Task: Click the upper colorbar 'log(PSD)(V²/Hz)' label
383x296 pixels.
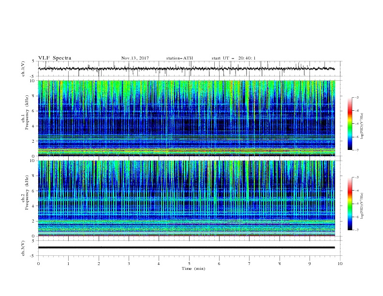Action: point(362,126)
